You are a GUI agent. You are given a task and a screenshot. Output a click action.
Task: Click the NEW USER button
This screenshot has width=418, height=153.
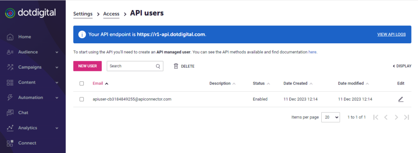coord(87,66)
